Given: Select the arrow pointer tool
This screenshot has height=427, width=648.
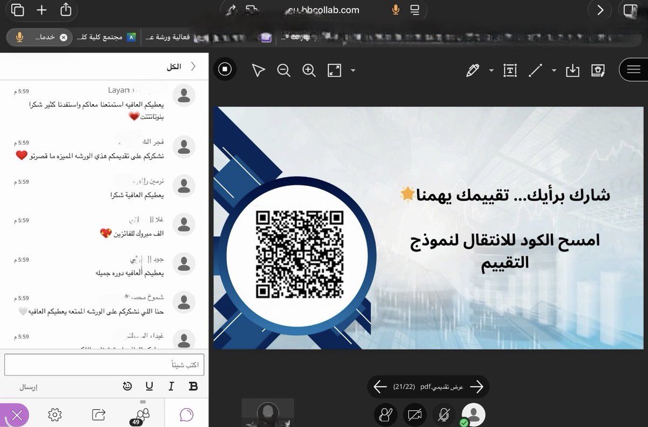Looking at the screenshot, I should click(x=258, y=70).
